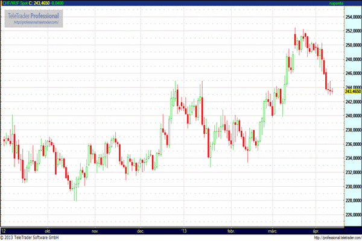Click the 'febr.' label on time axis
Viewport: 362px width, 241px height.
(x=230, y=231)
